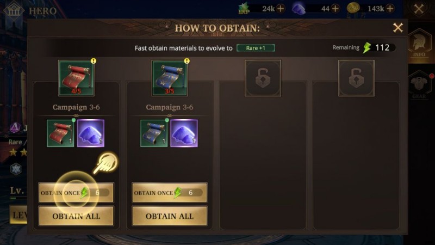Click Obtain All for blue scroll

tap(170, 216)
